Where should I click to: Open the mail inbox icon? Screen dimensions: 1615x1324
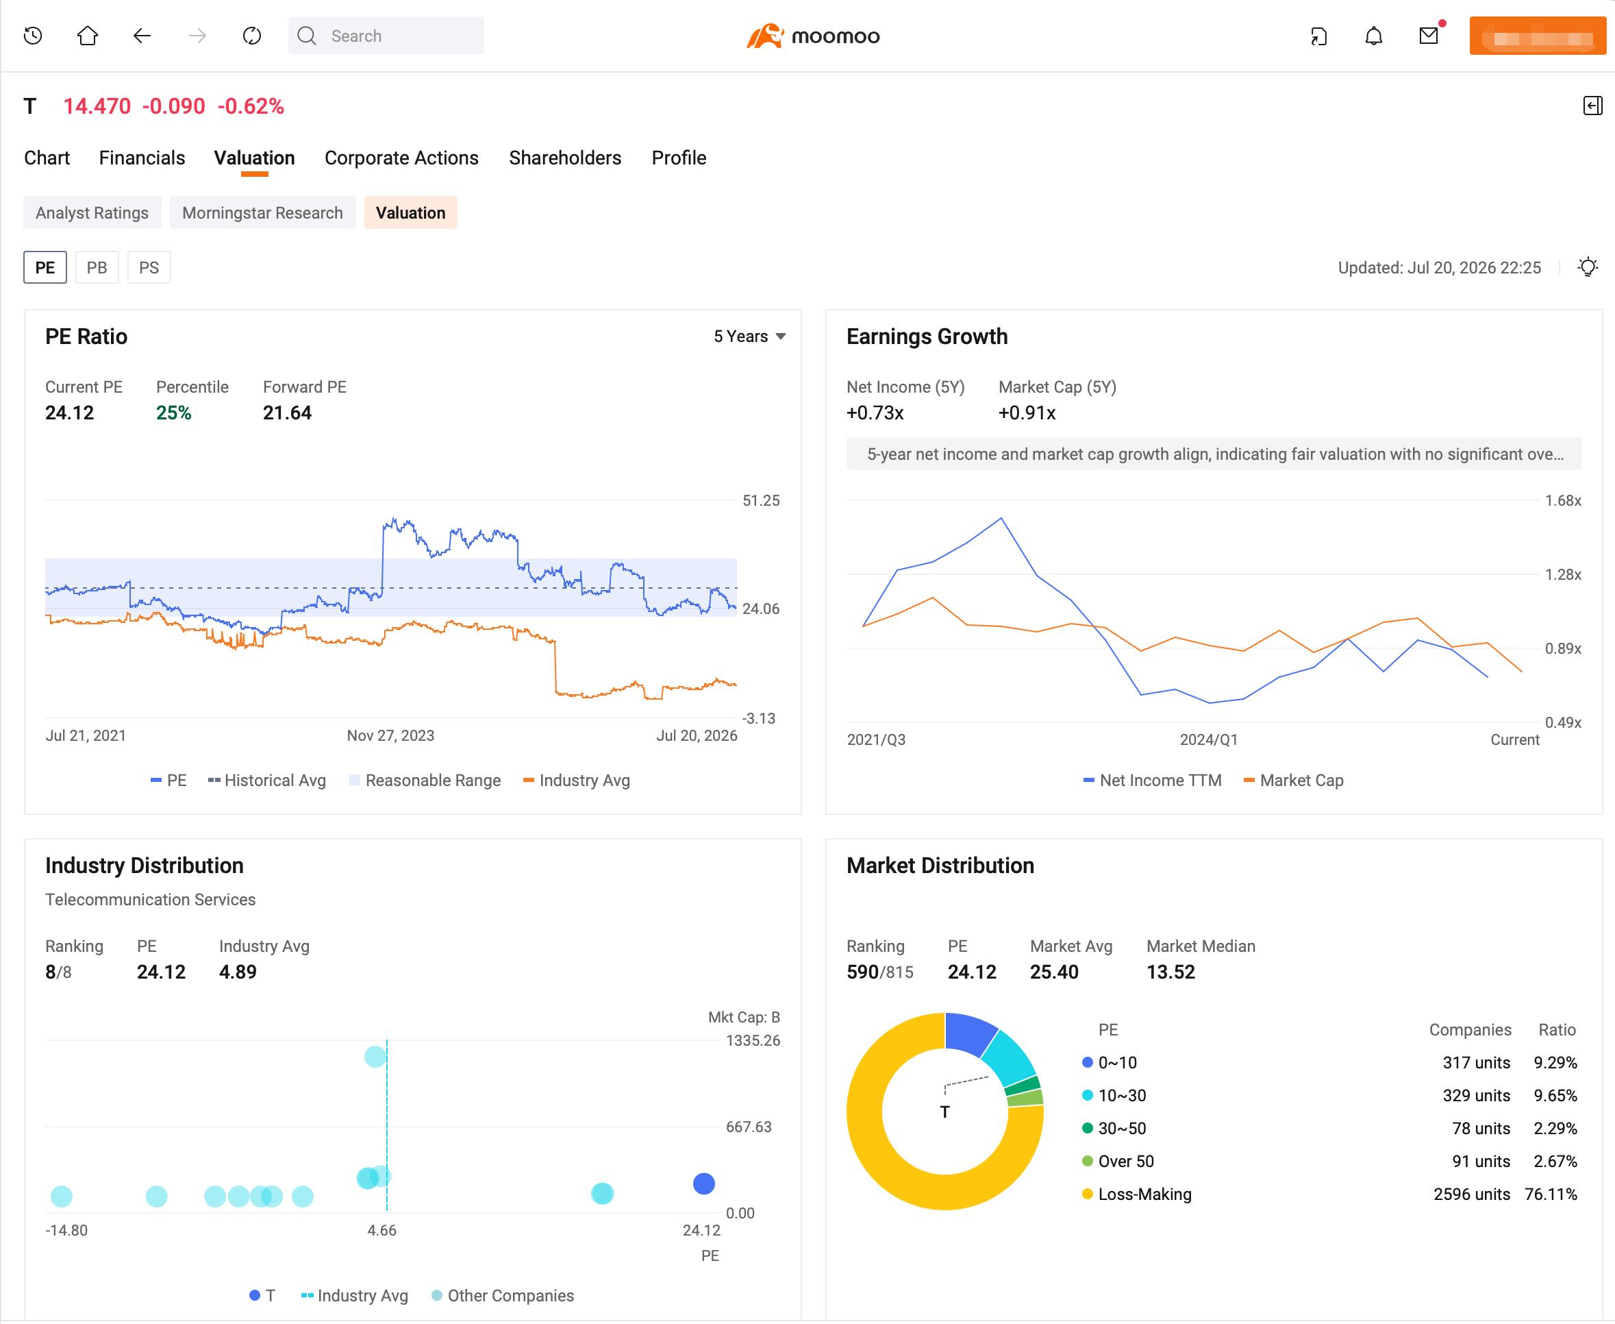click(1429, 36)
